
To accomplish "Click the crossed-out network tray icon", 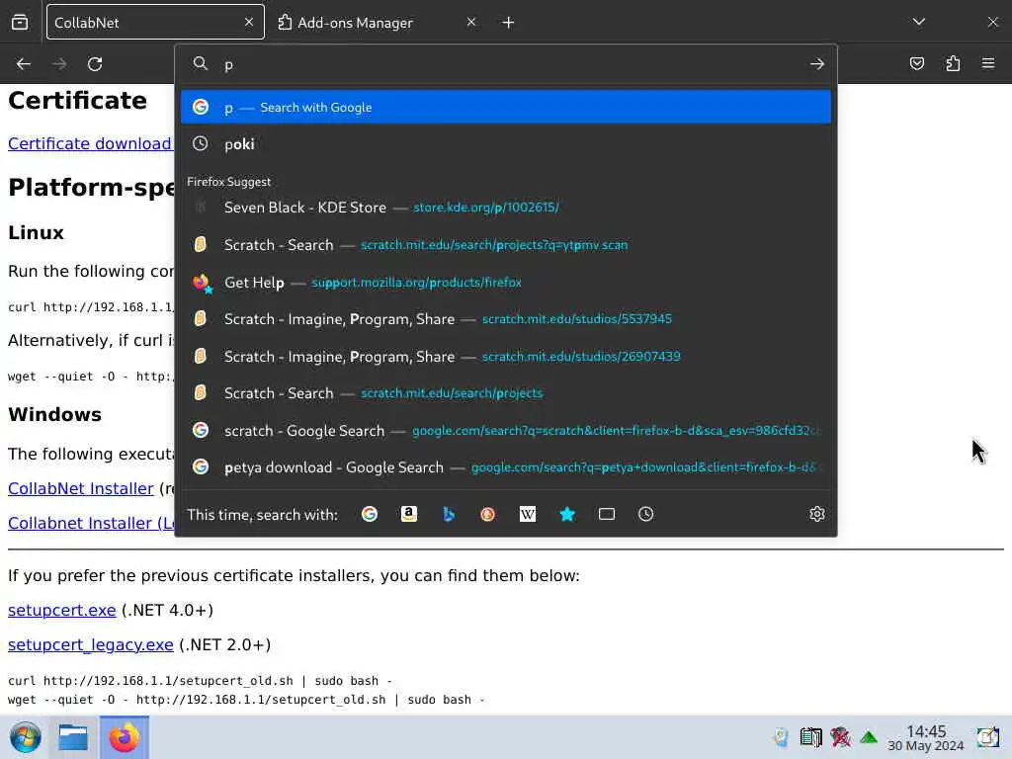I will pyautogui.click(x=840, y=737).
